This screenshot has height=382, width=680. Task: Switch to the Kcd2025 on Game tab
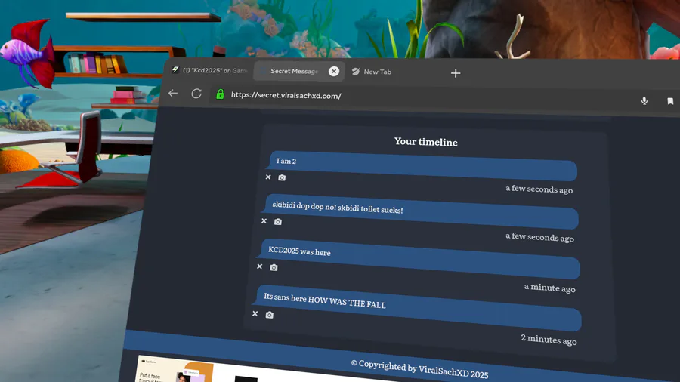pyautogui.click(x=209, y=70)
